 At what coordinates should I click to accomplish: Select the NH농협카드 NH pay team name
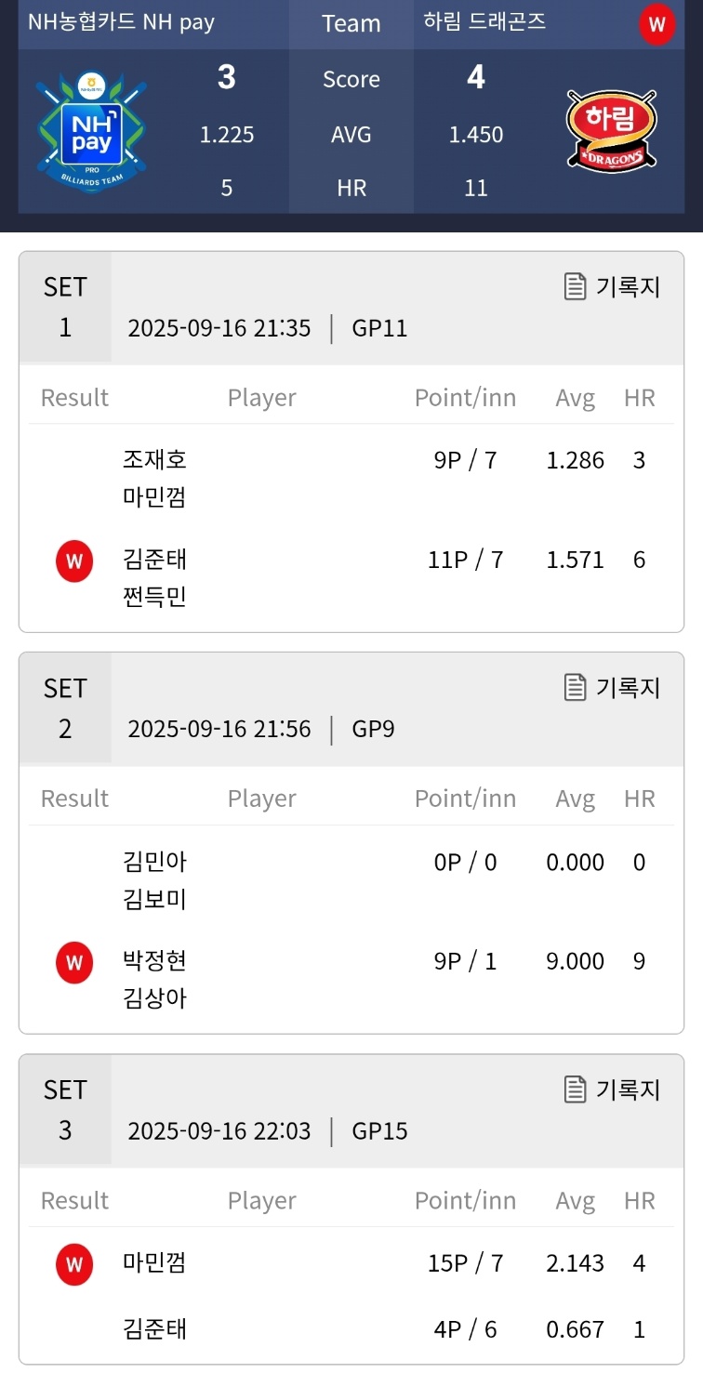pyautogui.click(x=121, y=22)
